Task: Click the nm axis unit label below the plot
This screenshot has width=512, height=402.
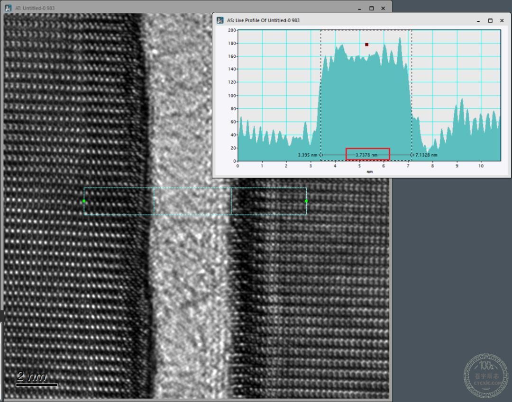Action: (x=369, y=171)
